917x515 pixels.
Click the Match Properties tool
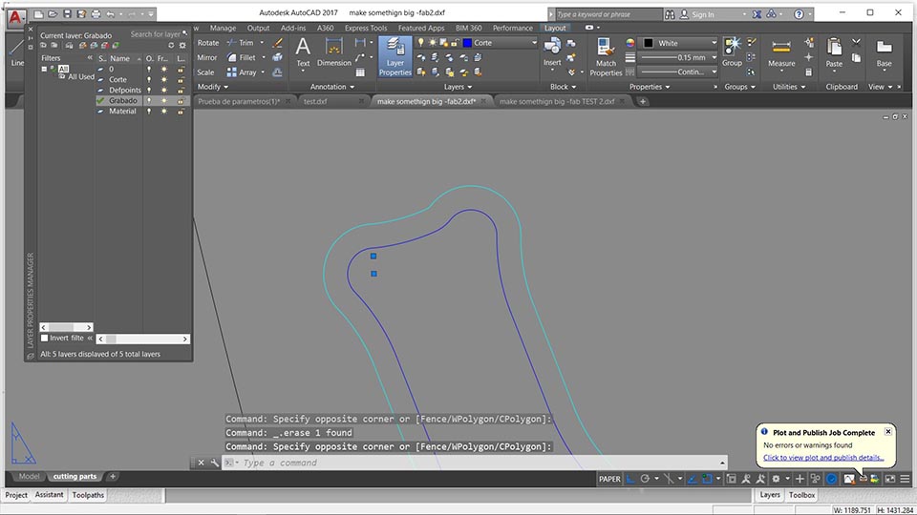[606, 56]
